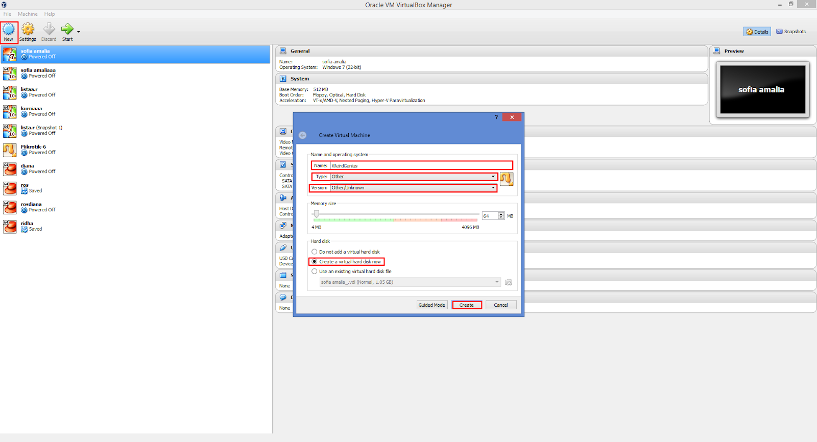The height and width of the screenshot is (442, 817).
Task: Select the kurniaaa VM icon
Action: click(10, 112)
